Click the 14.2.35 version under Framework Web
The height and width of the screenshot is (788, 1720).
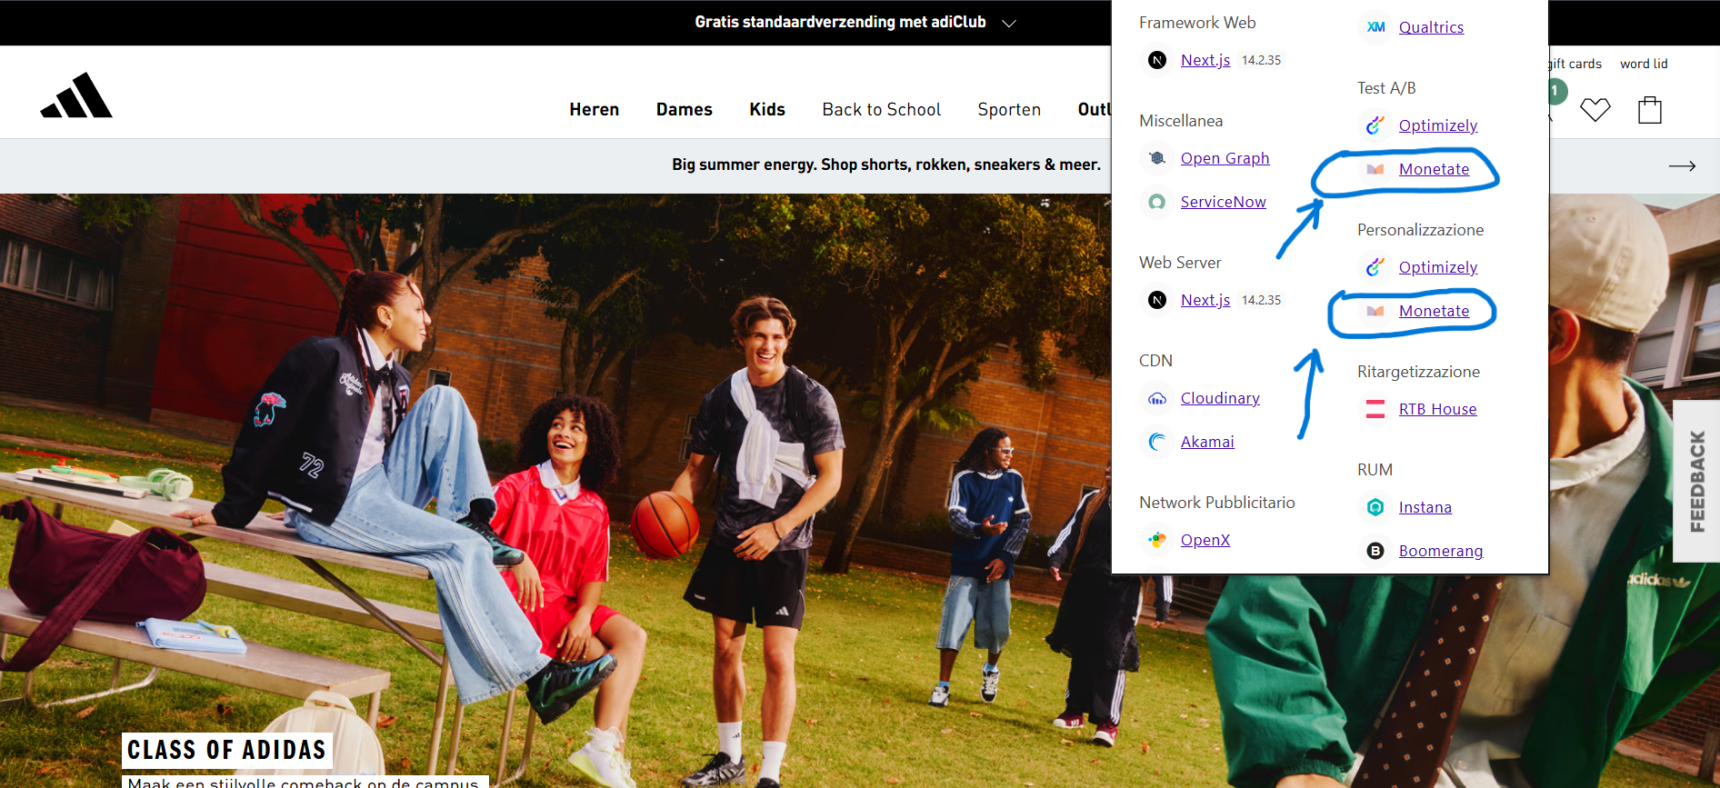click(x=1262, y=60)
